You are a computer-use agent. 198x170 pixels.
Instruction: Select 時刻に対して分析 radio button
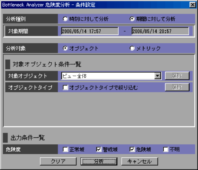65,19
